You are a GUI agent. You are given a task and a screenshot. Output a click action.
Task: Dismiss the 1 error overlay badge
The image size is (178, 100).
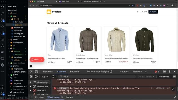point(42,59)
